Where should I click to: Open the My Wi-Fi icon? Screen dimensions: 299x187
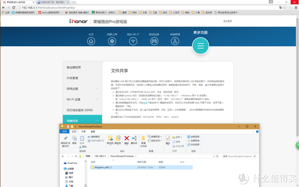coord(133,41)
